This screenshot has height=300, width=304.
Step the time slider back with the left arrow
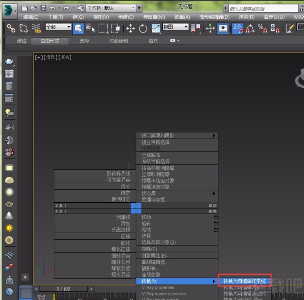pos(36,289)
